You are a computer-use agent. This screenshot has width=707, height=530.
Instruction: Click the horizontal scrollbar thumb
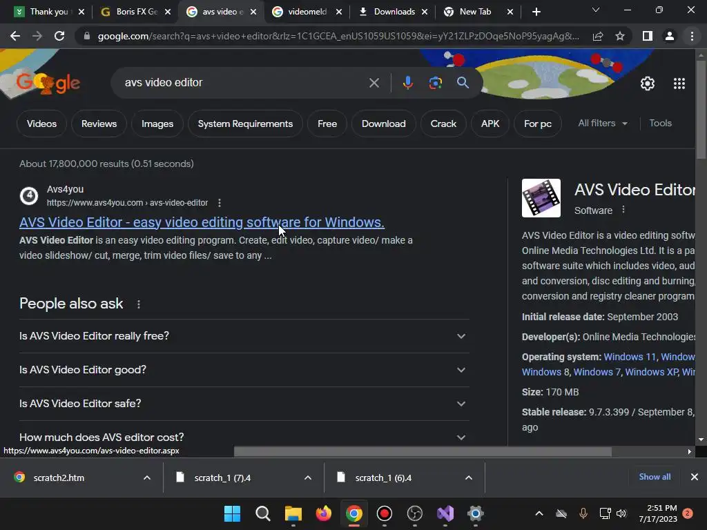423,451
